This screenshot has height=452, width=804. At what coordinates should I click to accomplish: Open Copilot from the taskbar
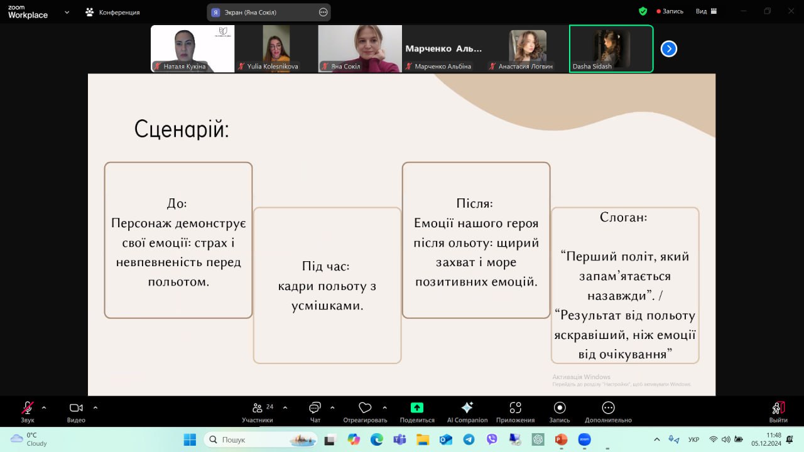354,439
